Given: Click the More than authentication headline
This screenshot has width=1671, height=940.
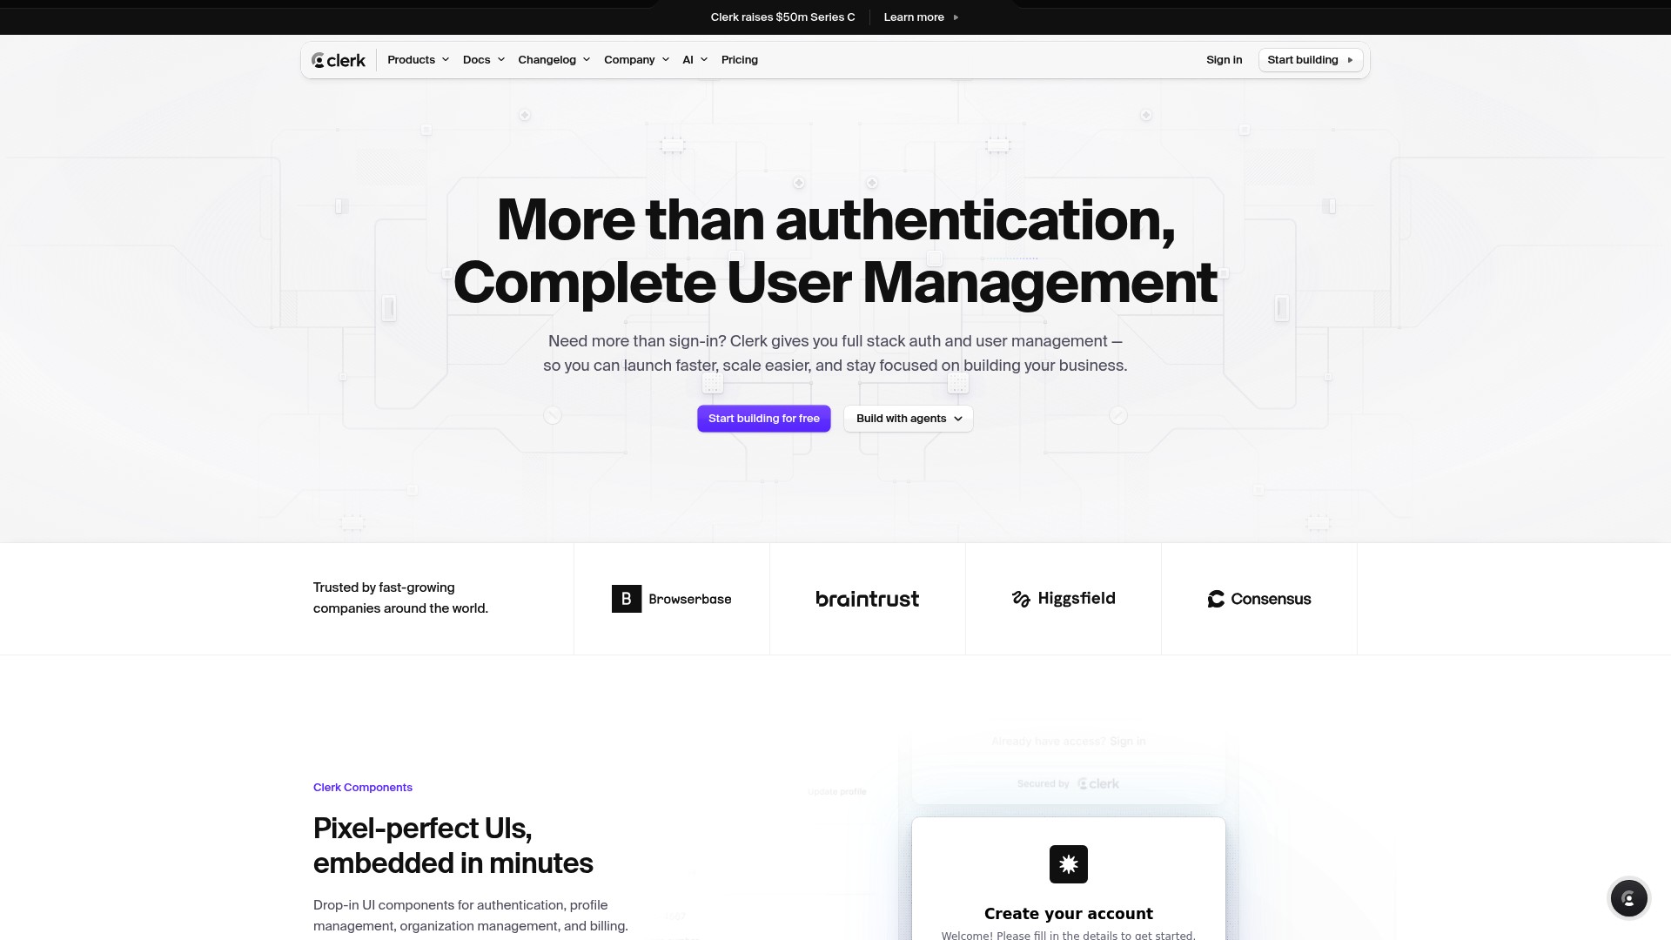Looking at the screenshot, I should (835, 251).
